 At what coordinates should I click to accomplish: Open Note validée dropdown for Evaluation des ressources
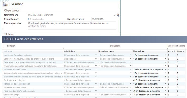pos(166,77)
